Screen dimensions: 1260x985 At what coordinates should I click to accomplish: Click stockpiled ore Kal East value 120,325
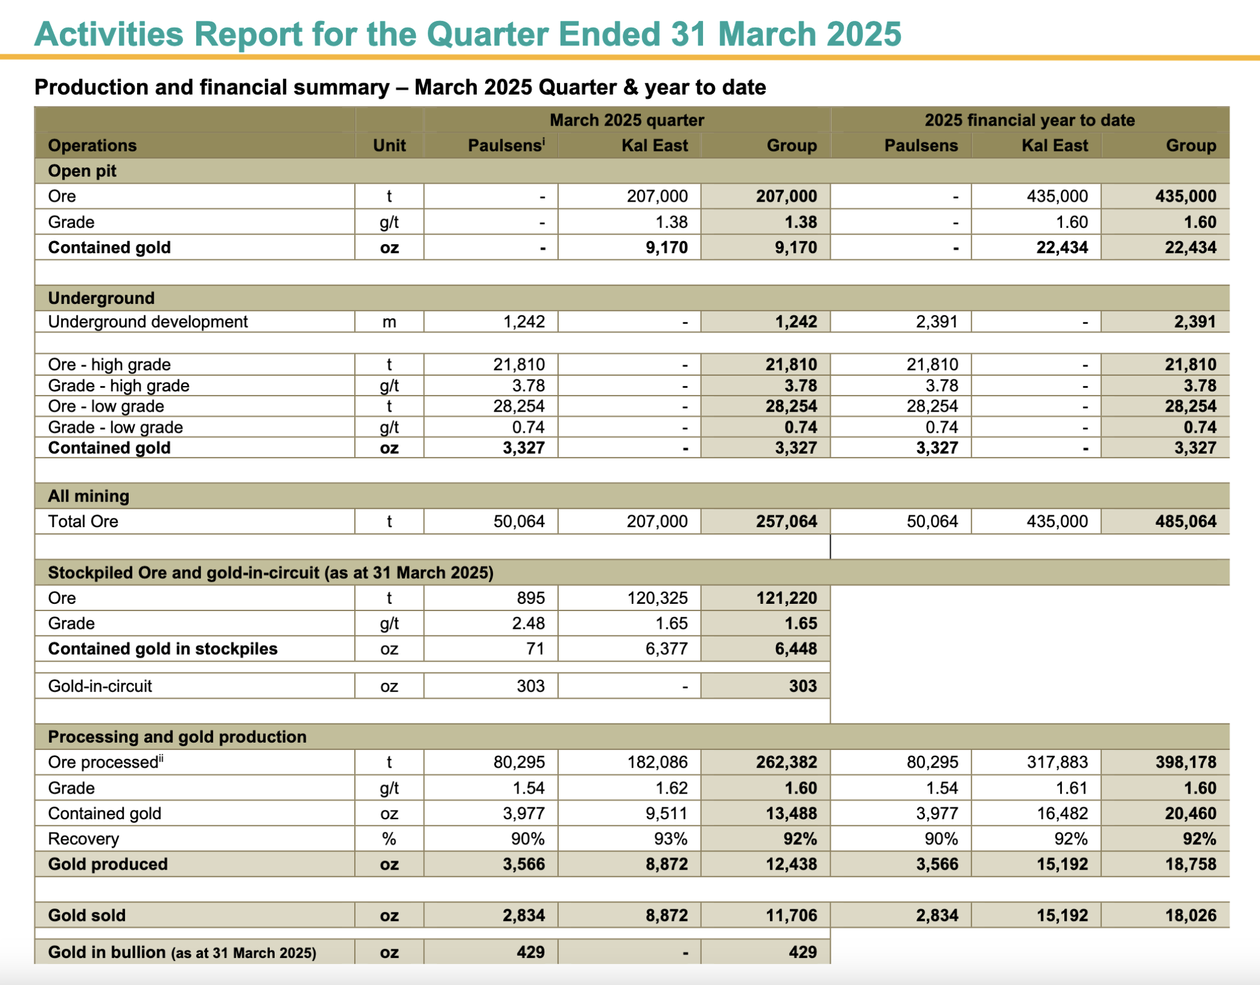(x=657, y=598)
